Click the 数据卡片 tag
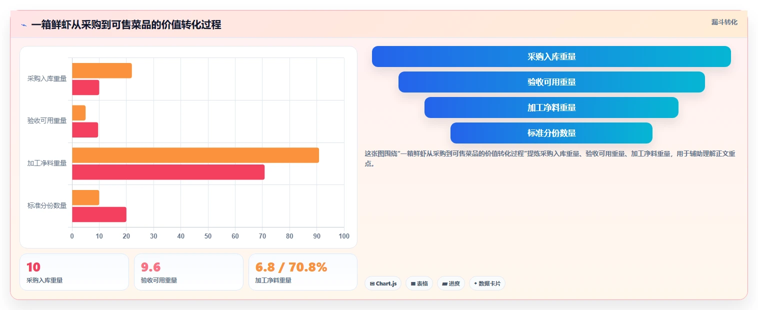The height and width of the screenshot is (310, 758). pos(487,283)
